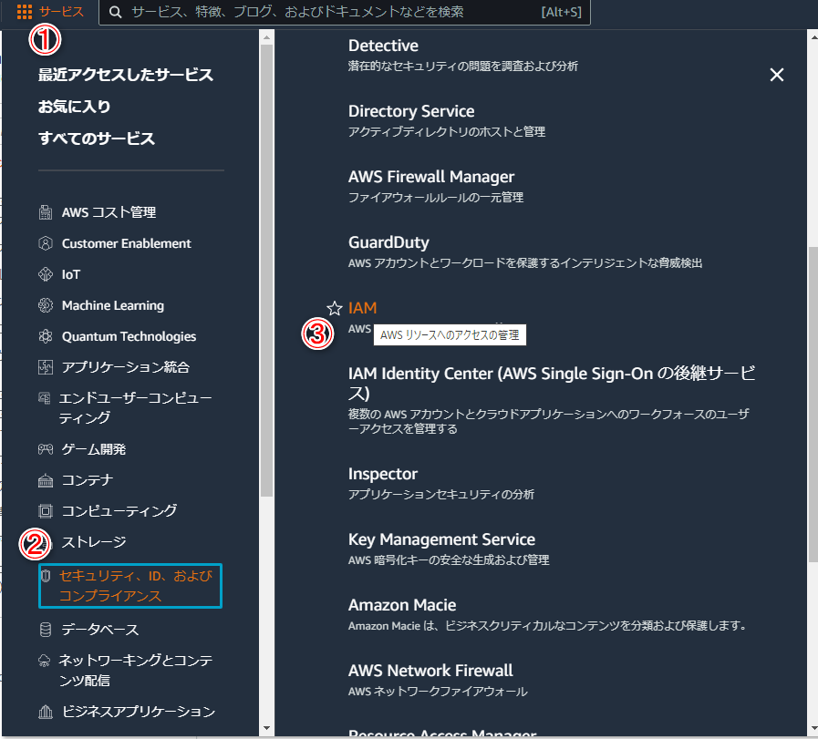Select セキュリティ、ID、およびコンプライアンス category
818x739 pixels.
[x=130, y=586]
